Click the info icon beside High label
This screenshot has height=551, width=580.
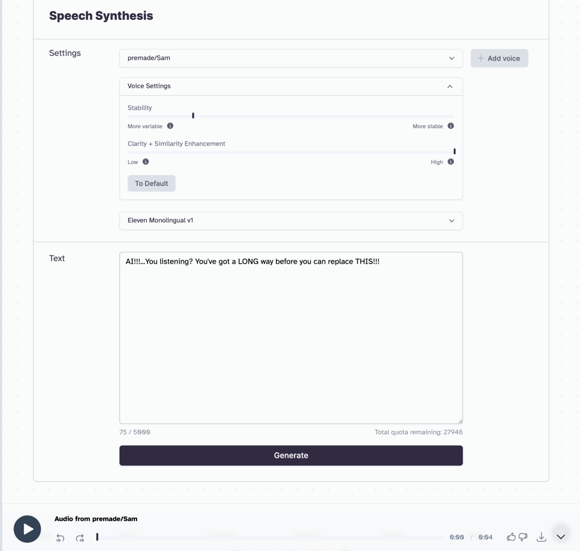tap(450, 162)
